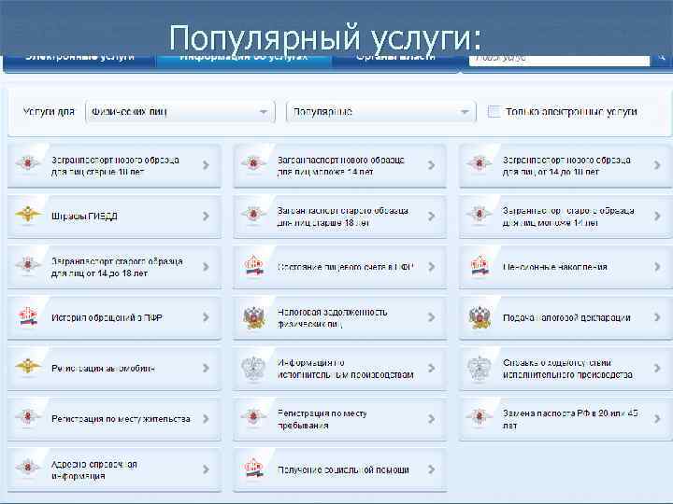Click the Поиск услуг search field
The height and width of the screenshot is (504, 673).
click(559, 60)
